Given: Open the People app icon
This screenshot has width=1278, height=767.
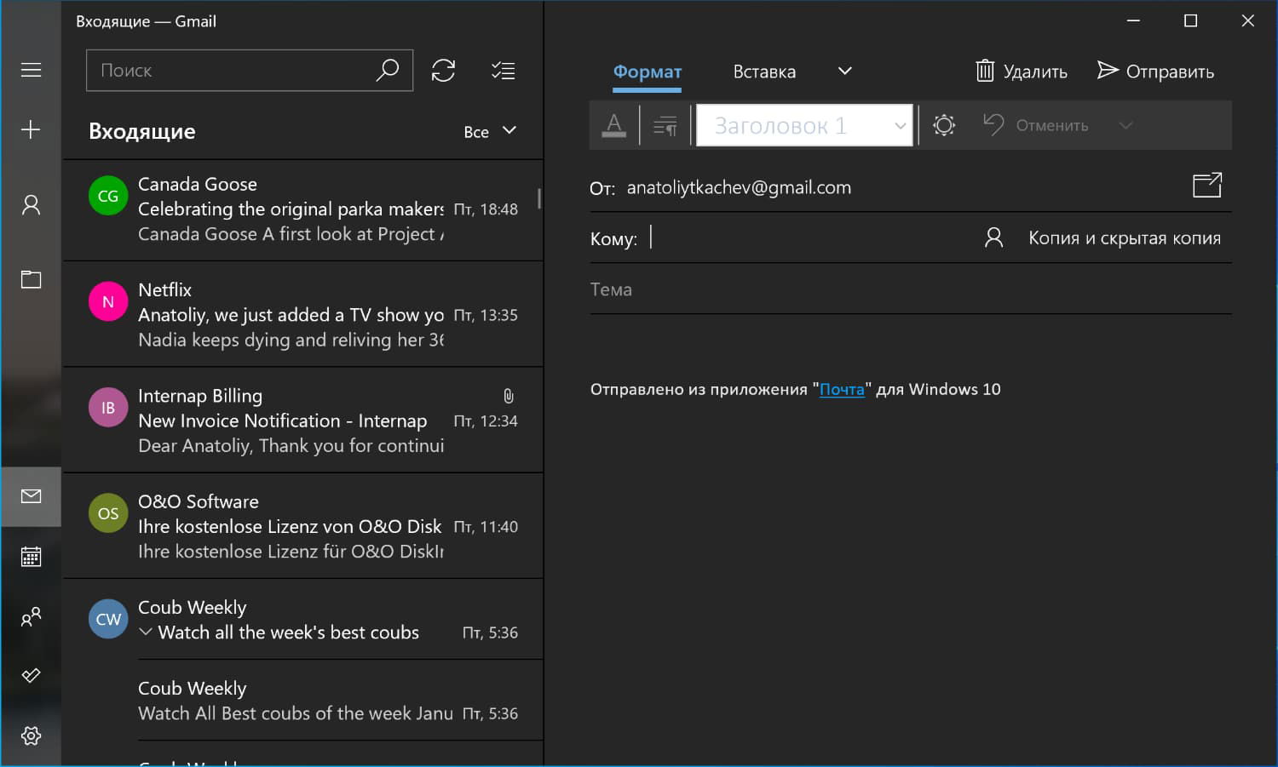Looking at the screenshot, I should (x=31, y=616).
